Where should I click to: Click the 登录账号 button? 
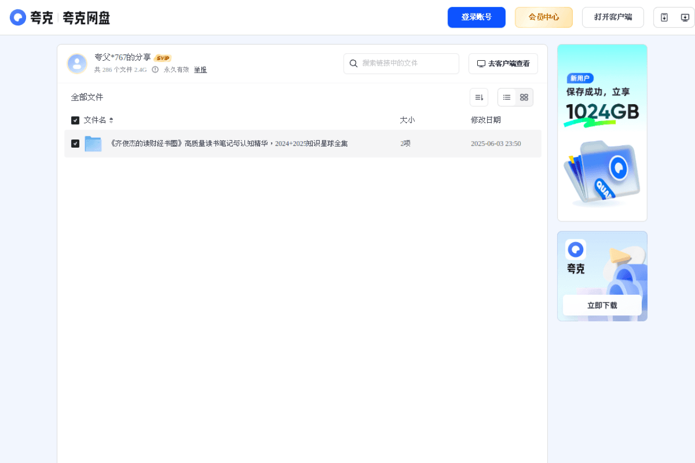[476, 17]
